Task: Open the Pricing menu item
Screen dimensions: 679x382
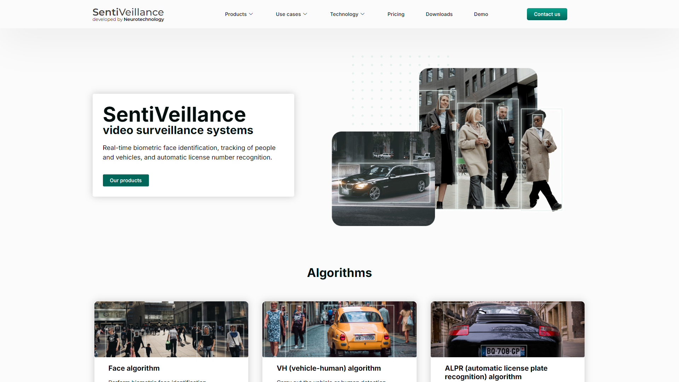Action: click(x=395, y=14)
